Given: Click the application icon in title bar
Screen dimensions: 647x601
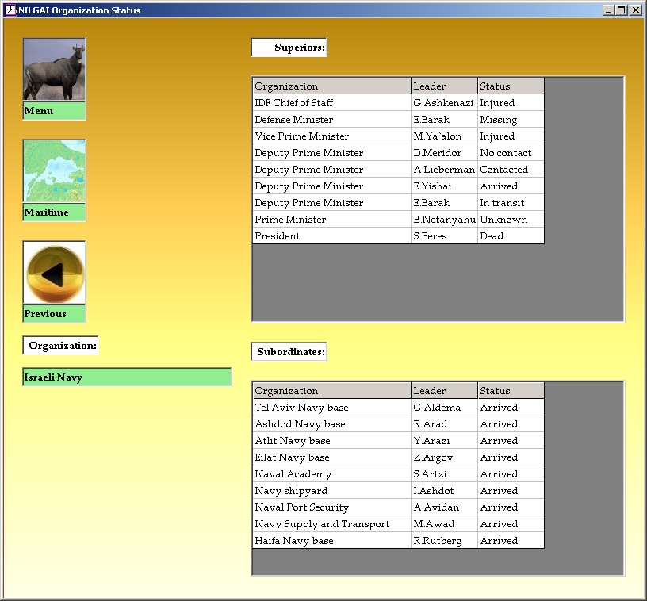Looking at the screenshot, I should (10, 10).
